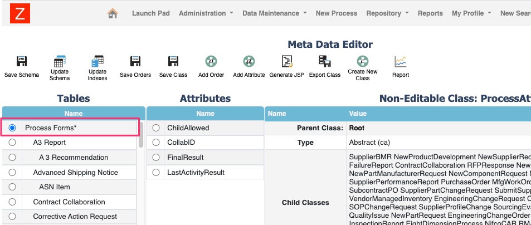This screenshot has width=531, height=225.
Task: Click the Meta Data Editor title
Action: coord(330,45)
